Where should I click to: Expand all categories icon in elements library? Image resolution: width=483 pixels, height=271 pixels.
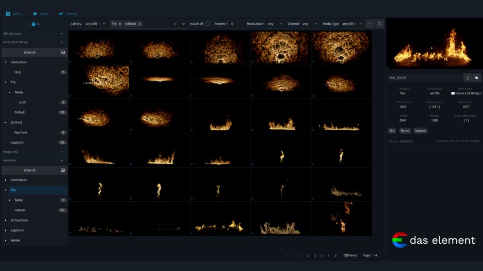[x=63, y=170]
